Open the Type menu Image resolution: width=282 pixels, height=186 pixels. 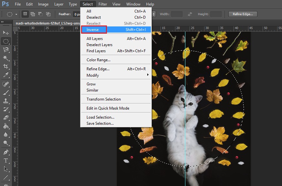(x=73, y=4)
